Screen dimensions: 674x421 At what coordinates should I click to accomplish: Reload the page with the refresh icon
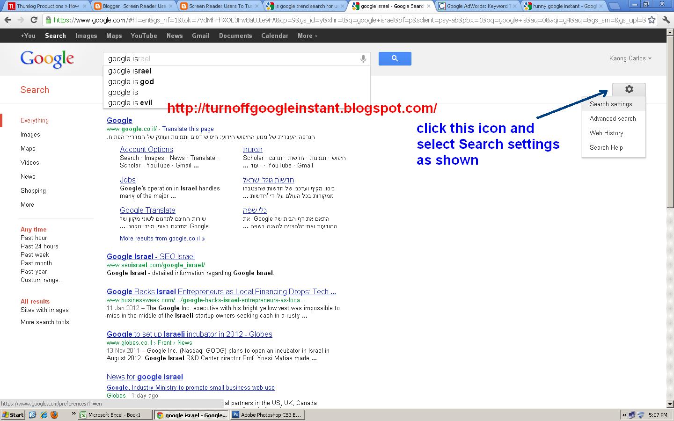tap(34, 20)
